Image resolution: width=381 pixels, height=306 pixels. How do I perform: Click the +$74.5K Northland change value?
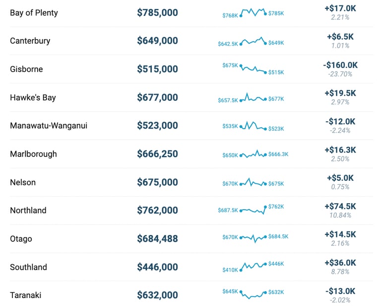(x=340, y=206)
